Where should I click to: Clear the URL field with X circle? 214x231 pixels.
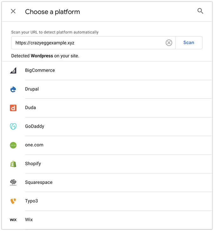(169, 43)
